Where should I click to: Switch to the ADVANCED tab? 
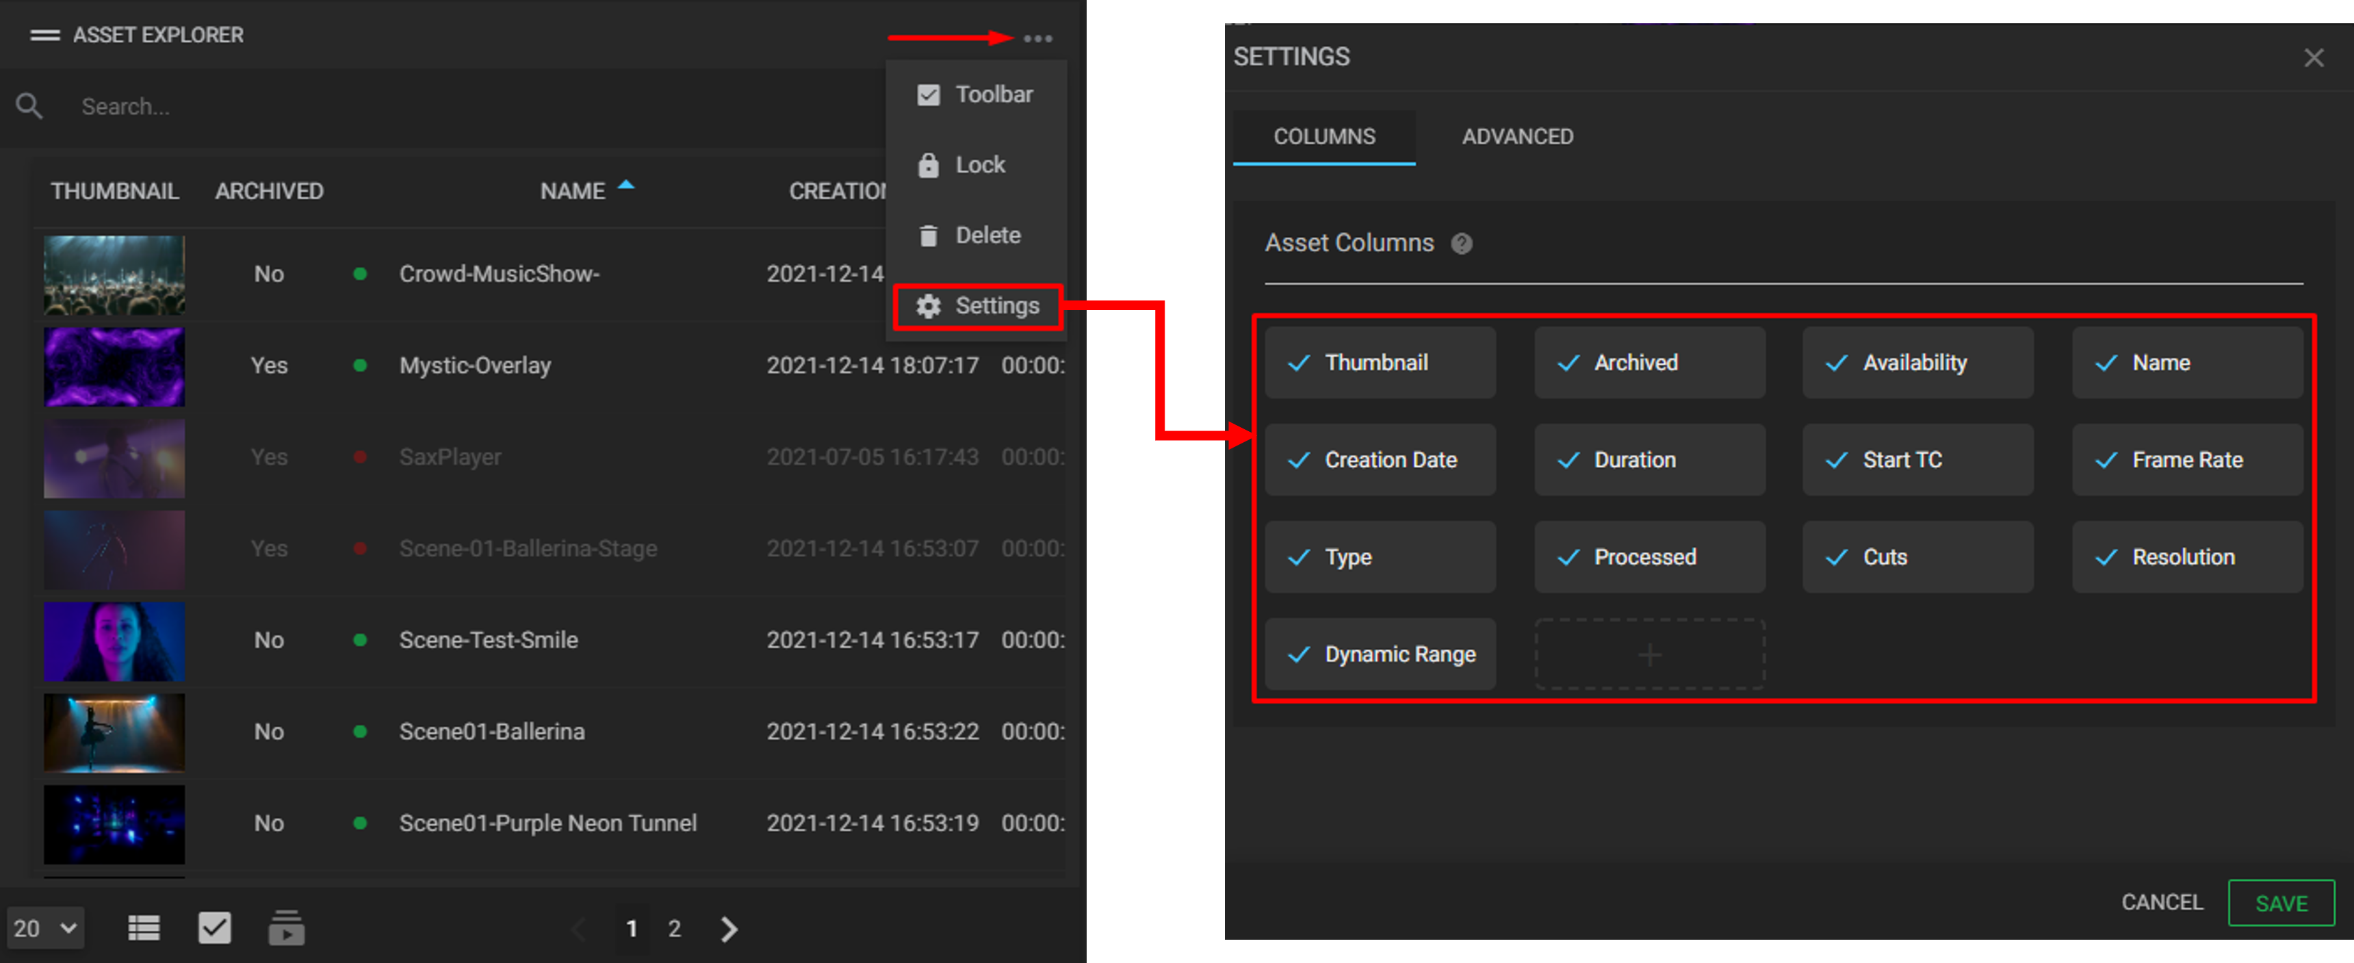[x=1517, y=136]
